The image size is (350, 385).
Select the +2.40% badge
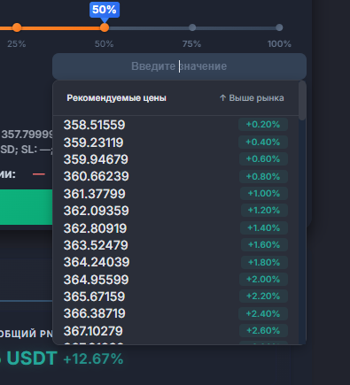pos(263,313)
